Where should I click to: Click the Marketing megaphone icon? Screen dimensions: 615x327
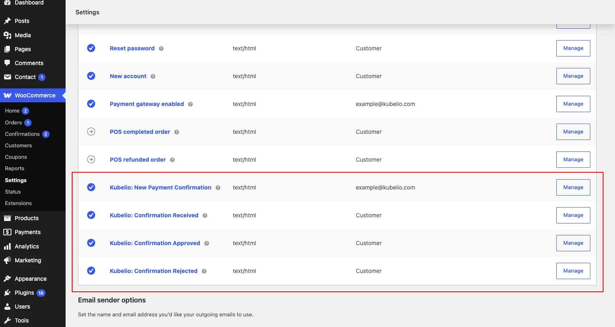(7, 260)
